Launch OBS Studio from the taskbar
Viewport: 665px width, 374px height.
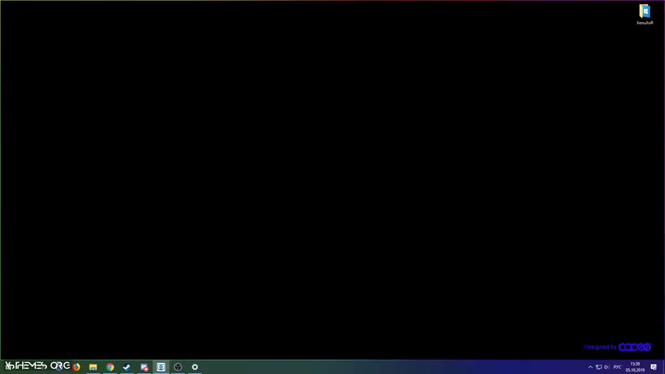point(177,367)
